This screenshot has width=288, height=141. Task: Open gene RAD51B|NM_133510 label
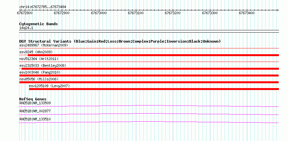pos(35,119)
